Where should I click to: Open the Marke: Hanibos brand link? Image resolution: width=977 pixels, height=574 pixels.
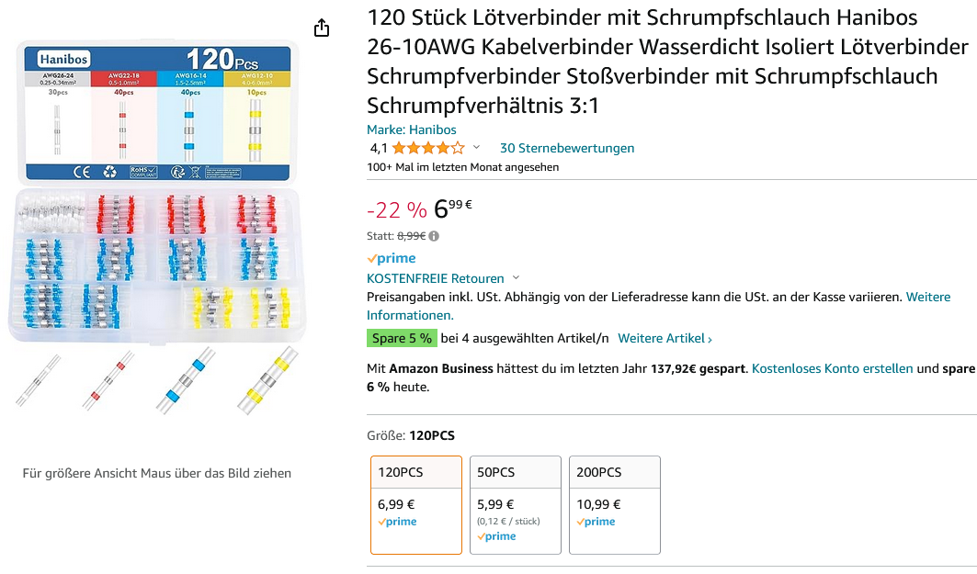click(411, 129)
